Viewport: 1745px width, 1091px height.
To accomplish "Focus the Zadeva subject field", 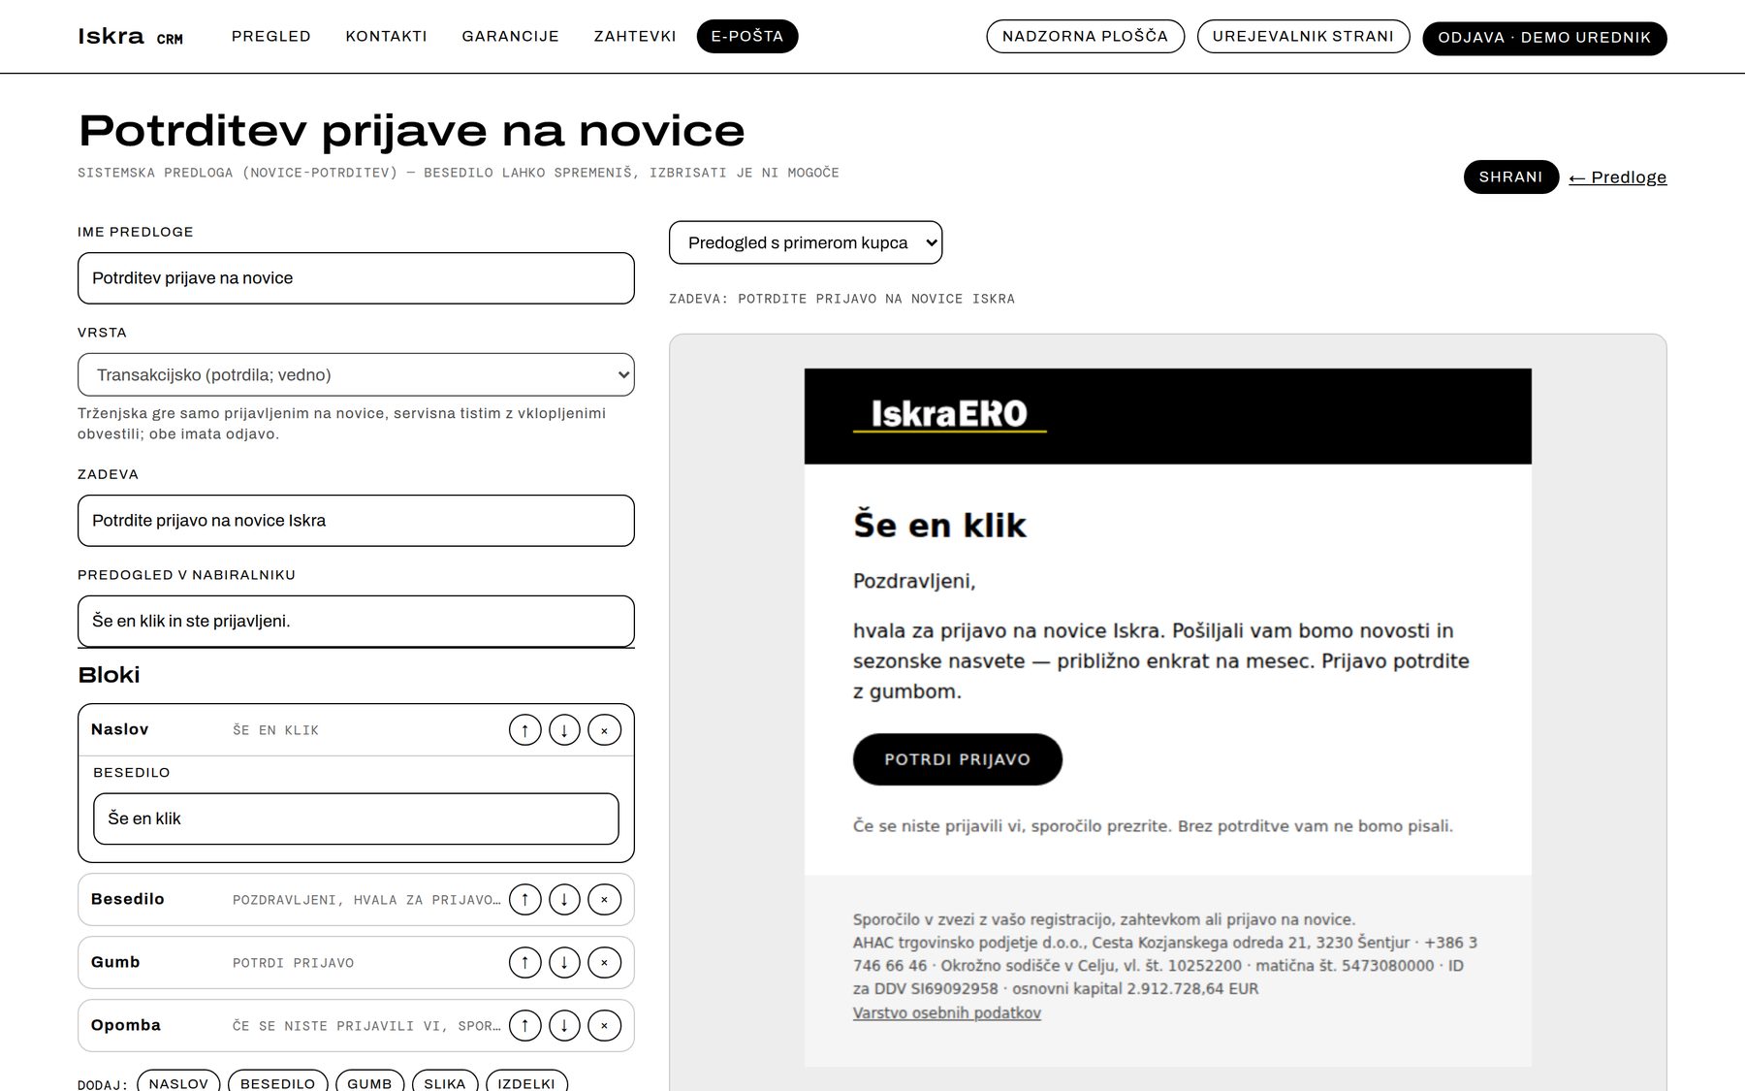I will [356, 521].
